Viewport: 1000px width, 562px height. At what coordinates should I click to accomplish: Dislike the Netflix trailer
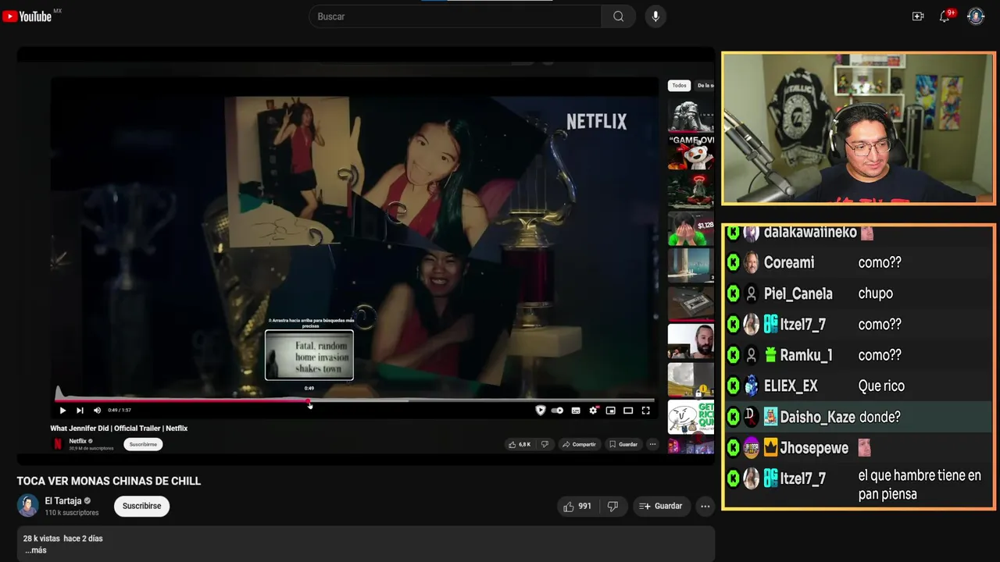(x=545, y=444)
